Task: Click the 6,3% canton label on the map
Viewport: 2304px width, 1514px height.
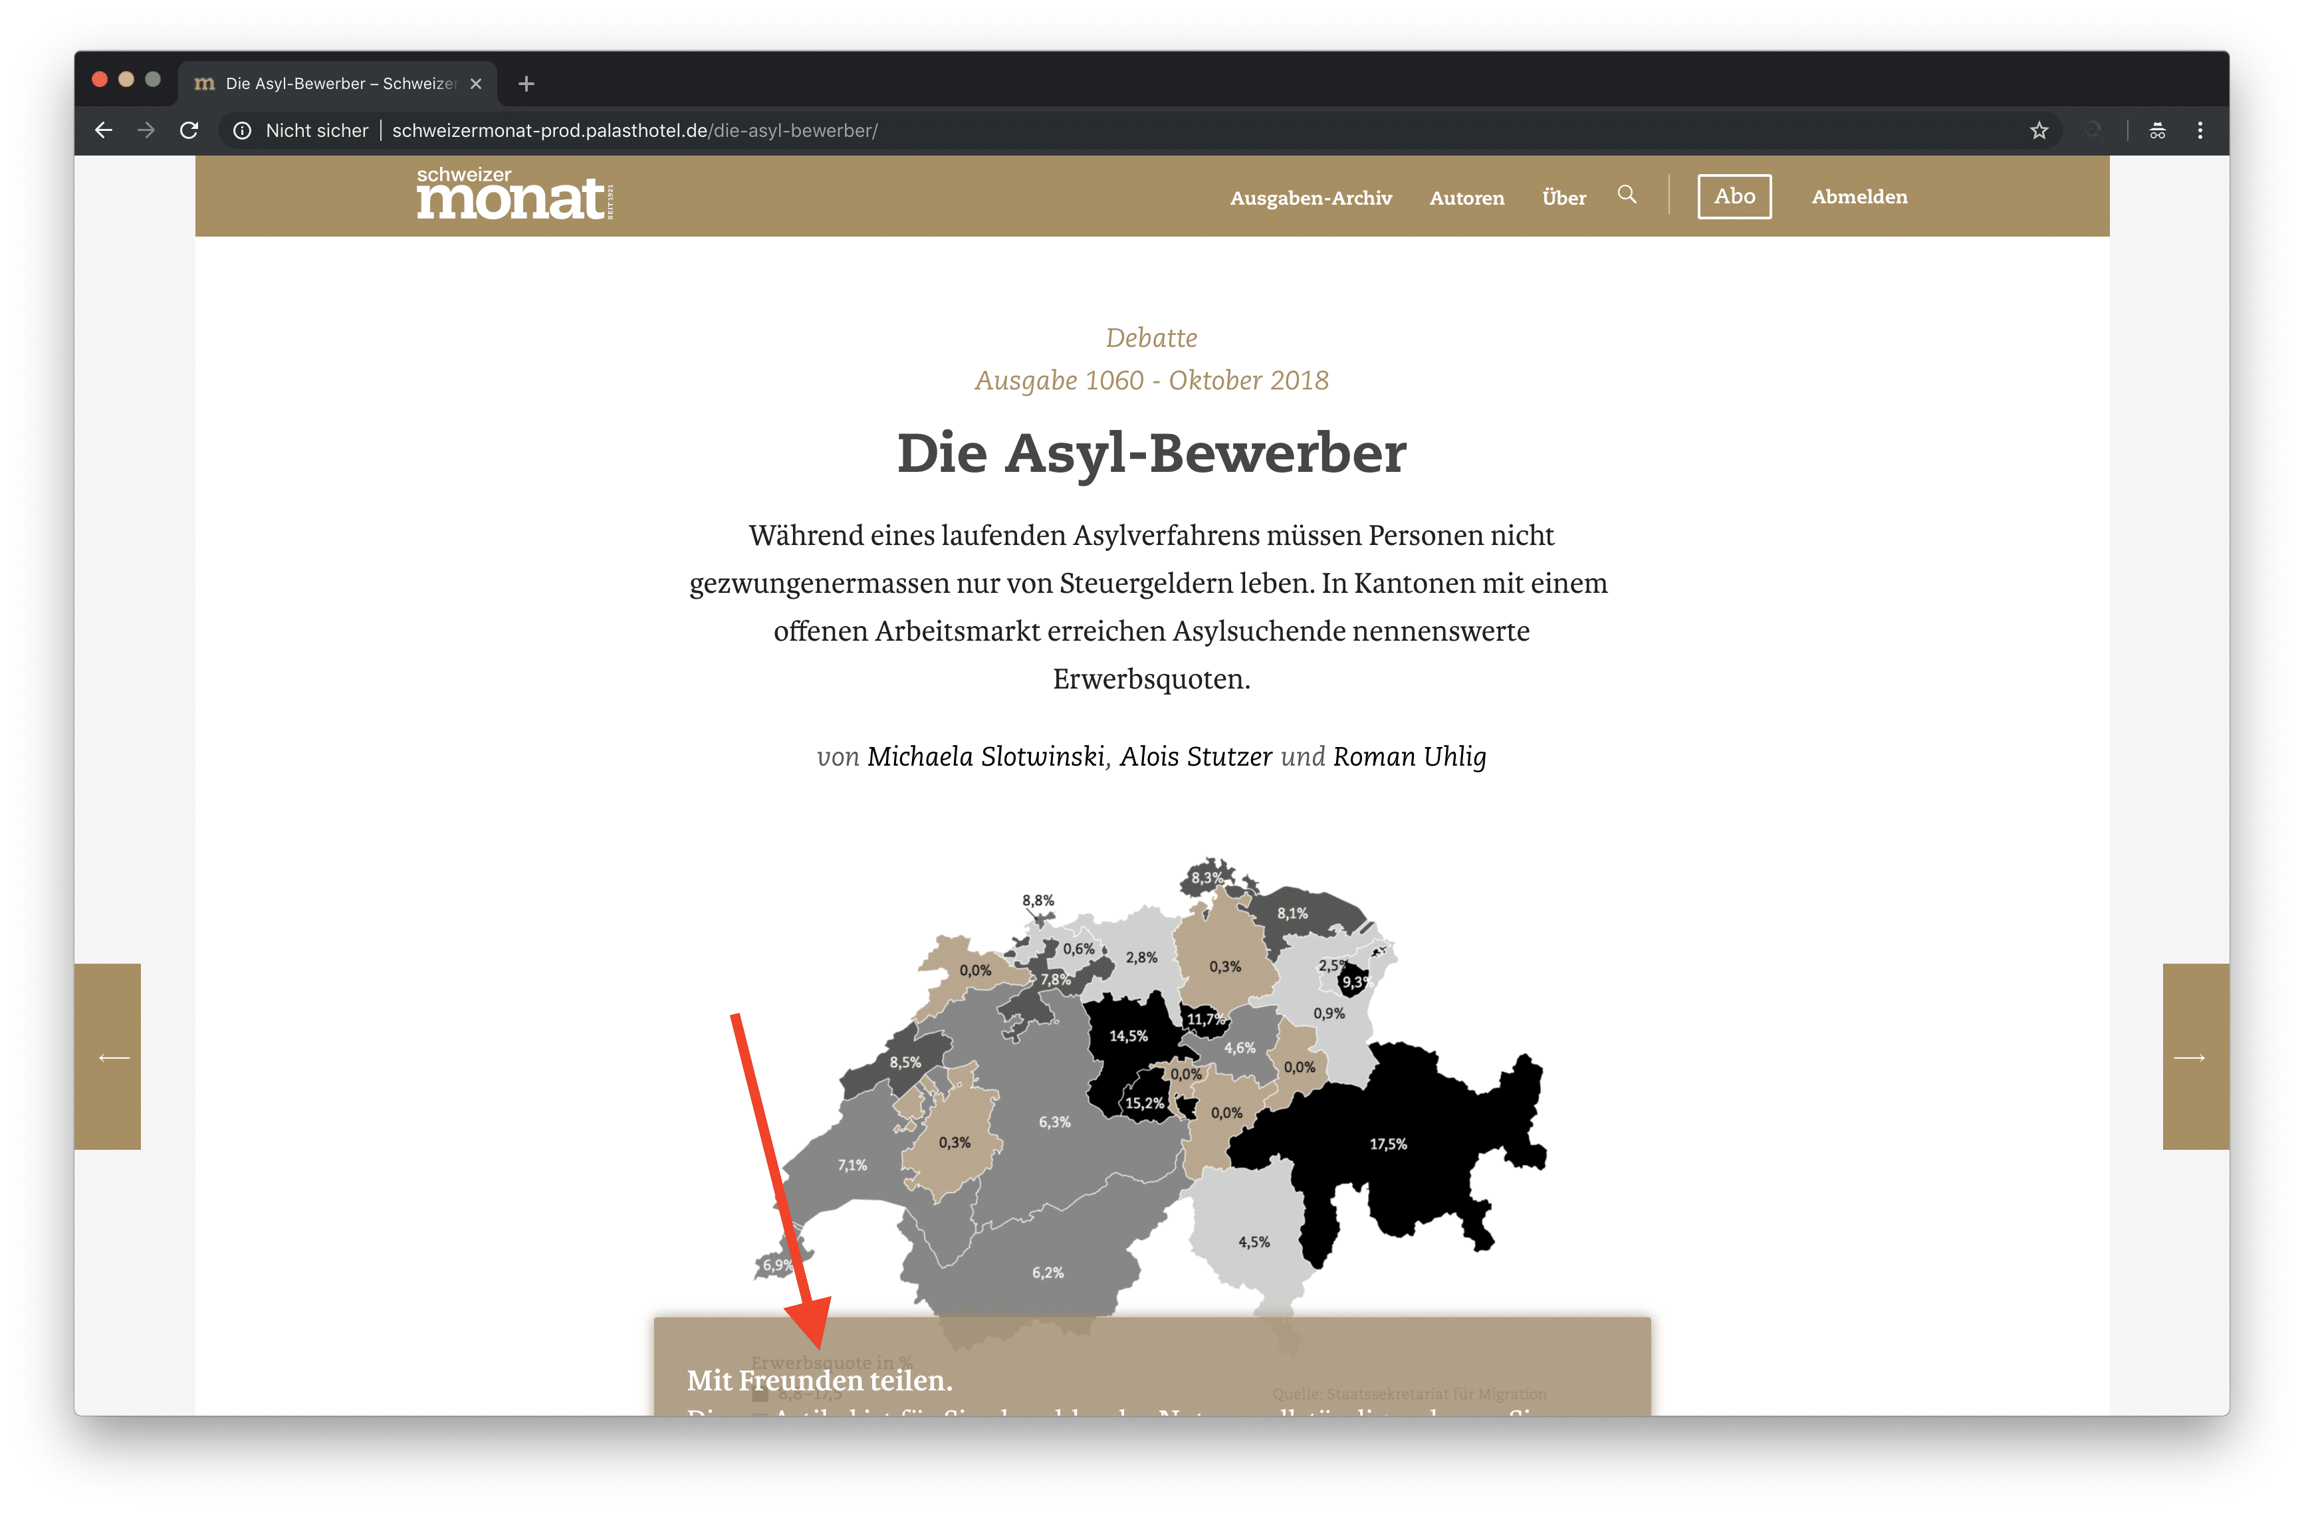Action: (1055, 1123)
